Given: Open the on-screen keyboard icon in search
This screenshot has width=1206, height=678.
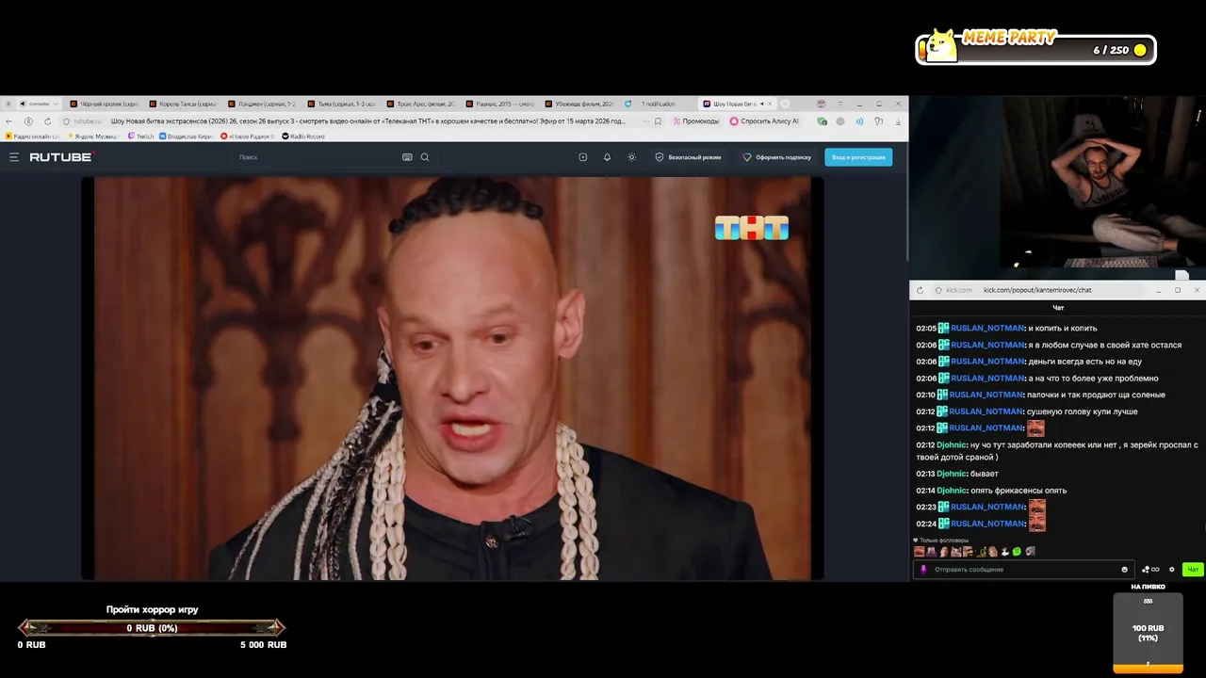Looking at the screenshot, I should click(407, 157).
